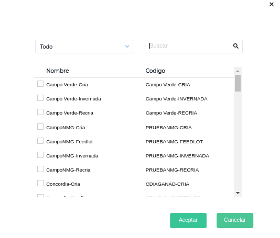Viewport: 280px width, 238px height.
Task: Tick the CampoNMG-Feedlot checkbox
Action: pos(40,141)
